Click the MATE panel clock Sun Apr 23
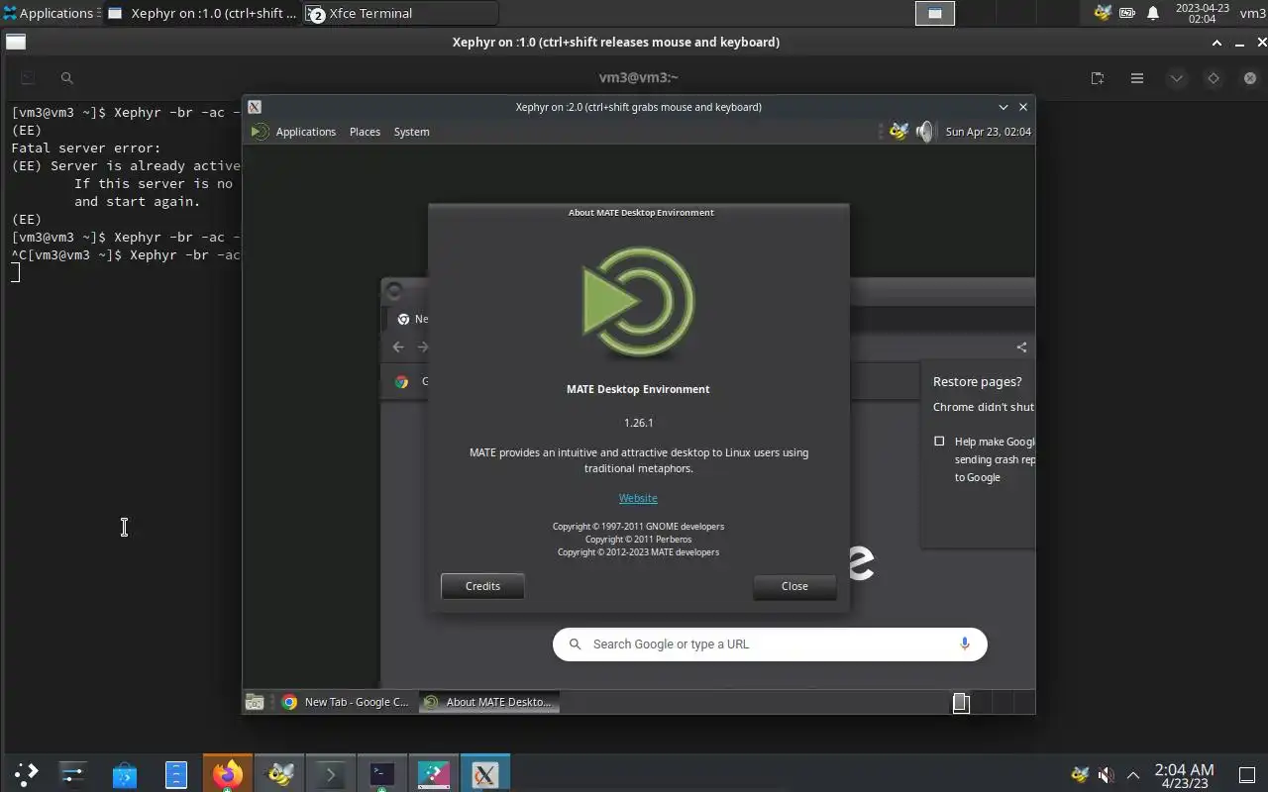Image resolution: width=1268 pixels, height=792 pixels. 988,132
